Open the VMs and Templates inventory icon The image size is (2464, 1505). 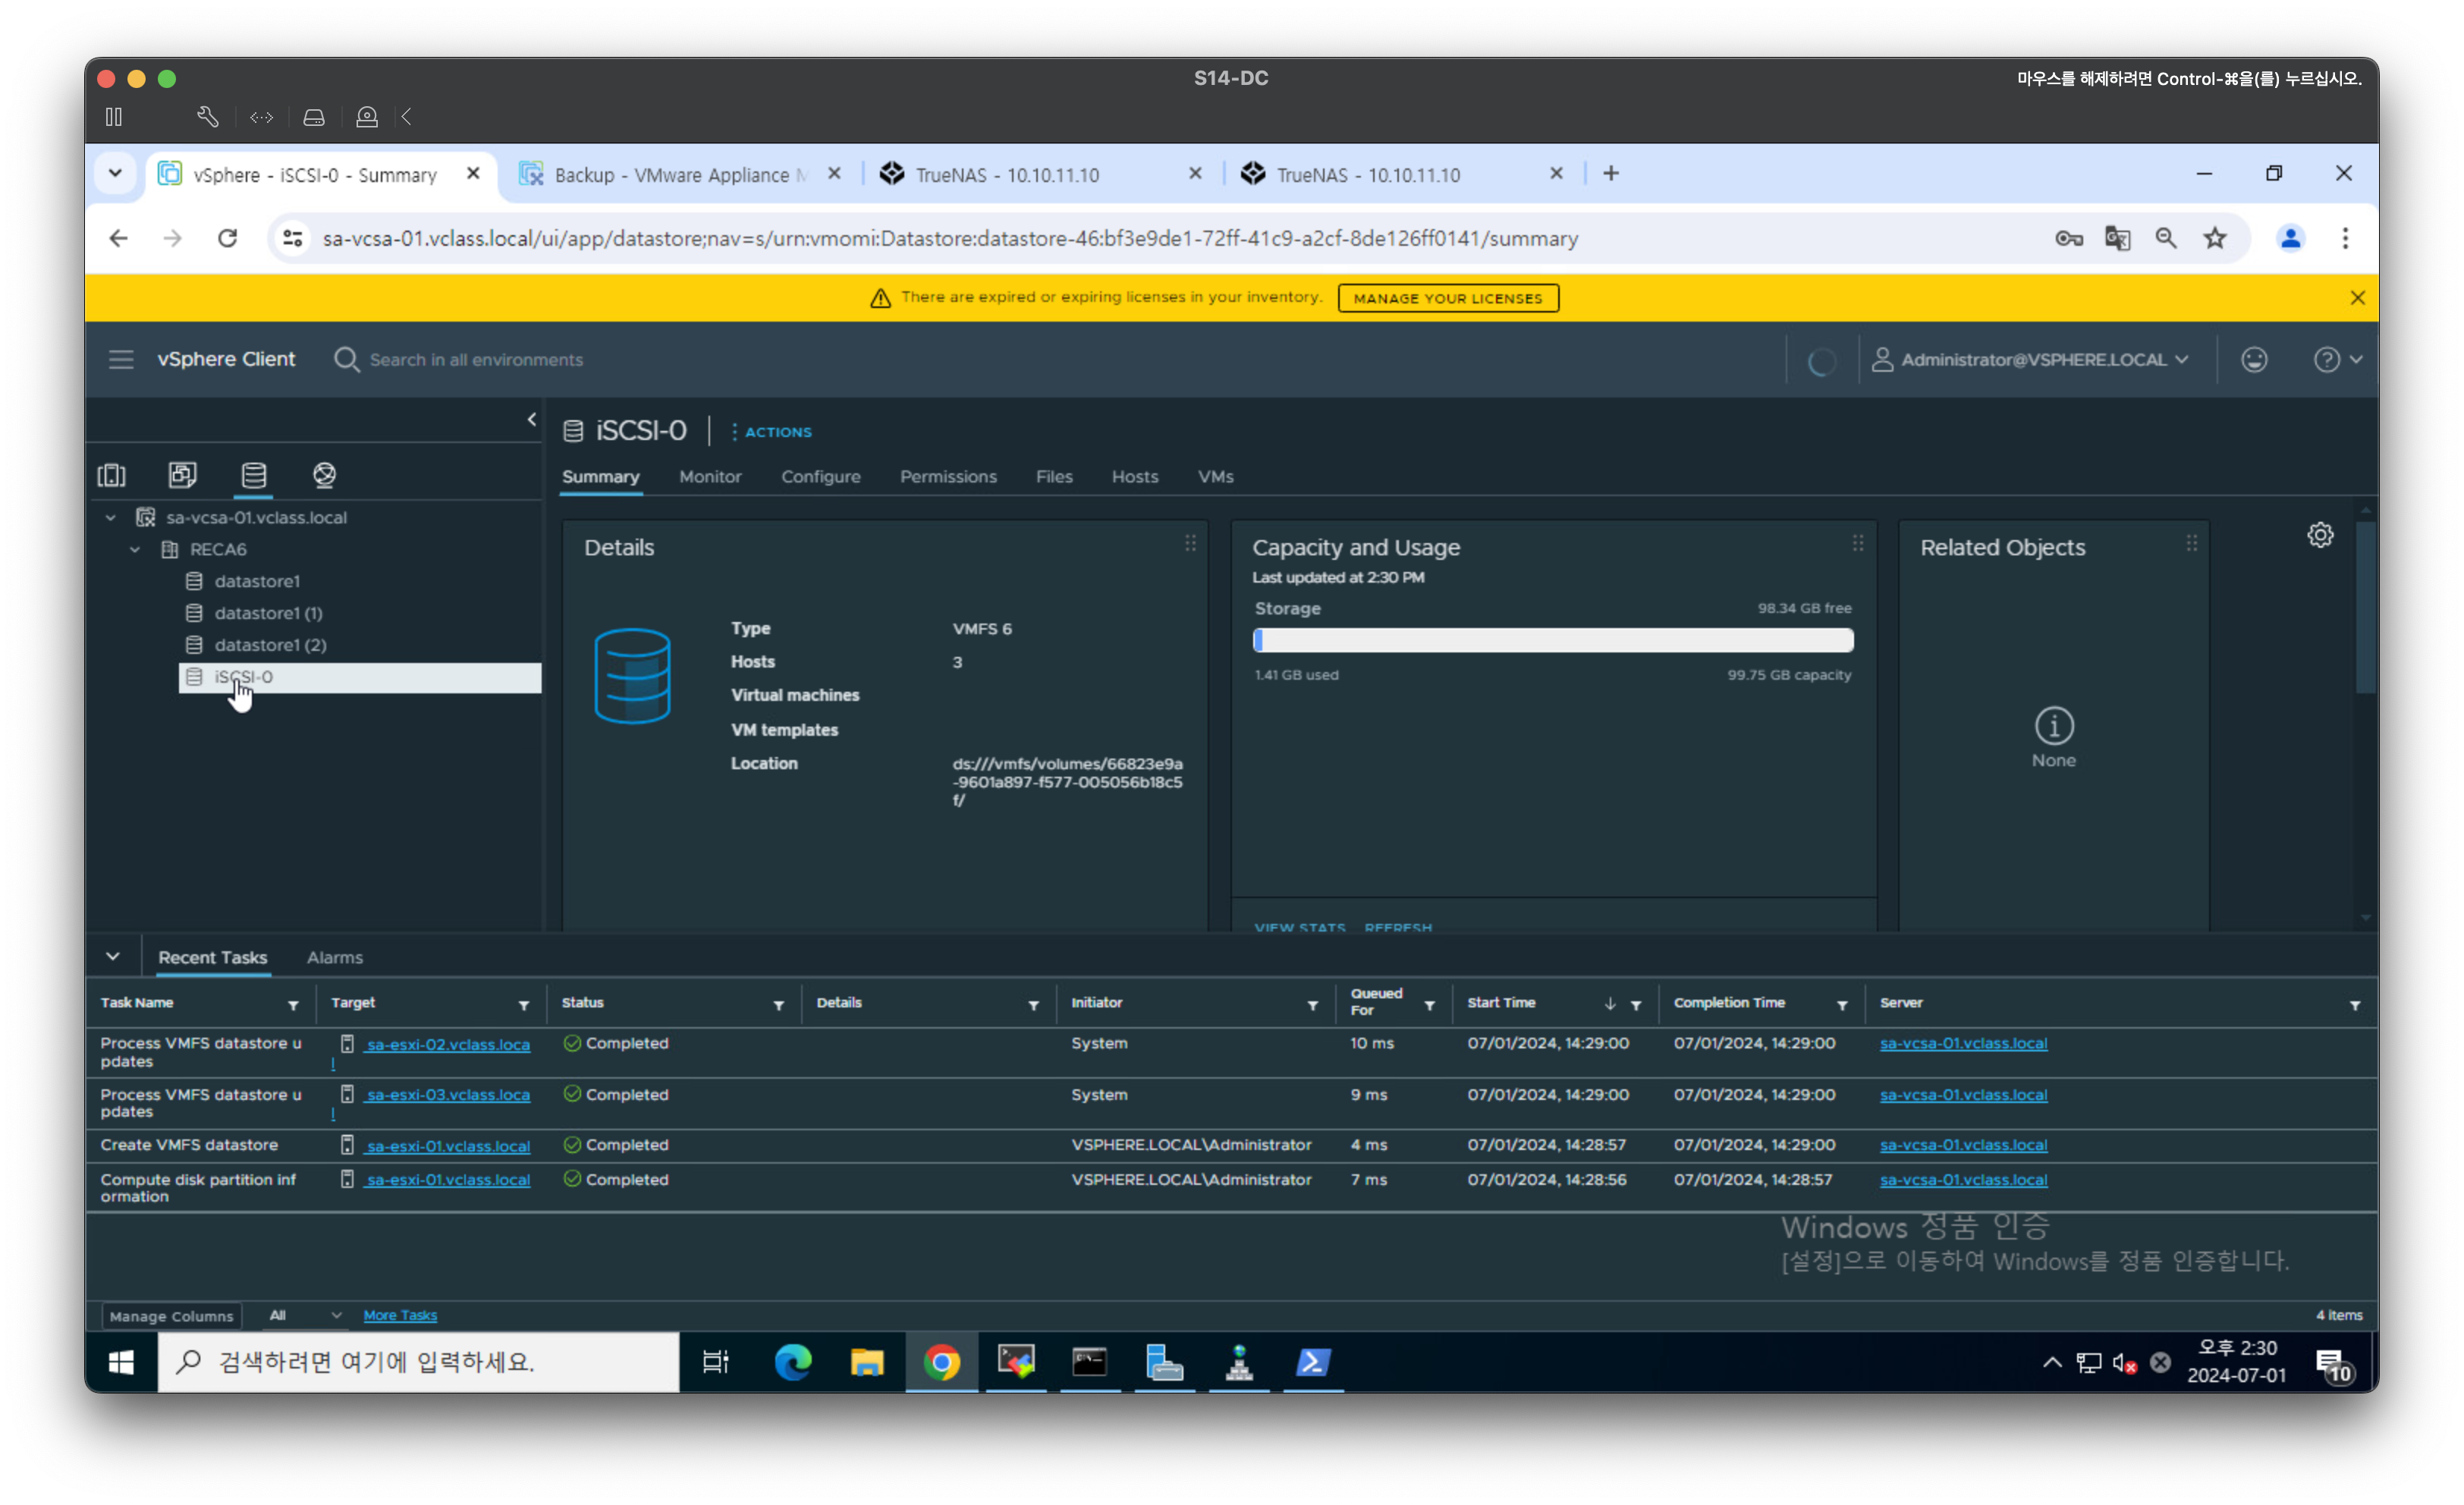pyautogui.click(x=183, y=475)
